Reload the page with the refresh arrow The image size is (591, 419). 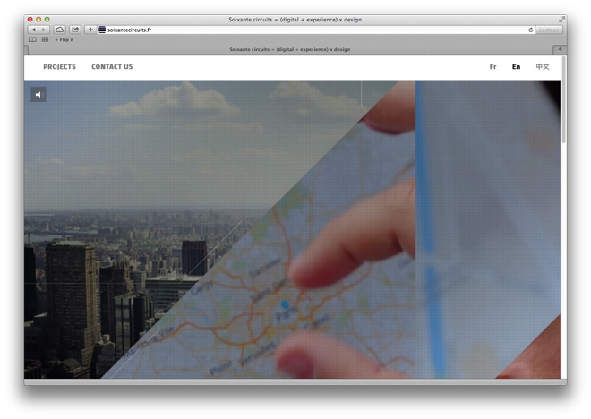[x=530, y=30]
